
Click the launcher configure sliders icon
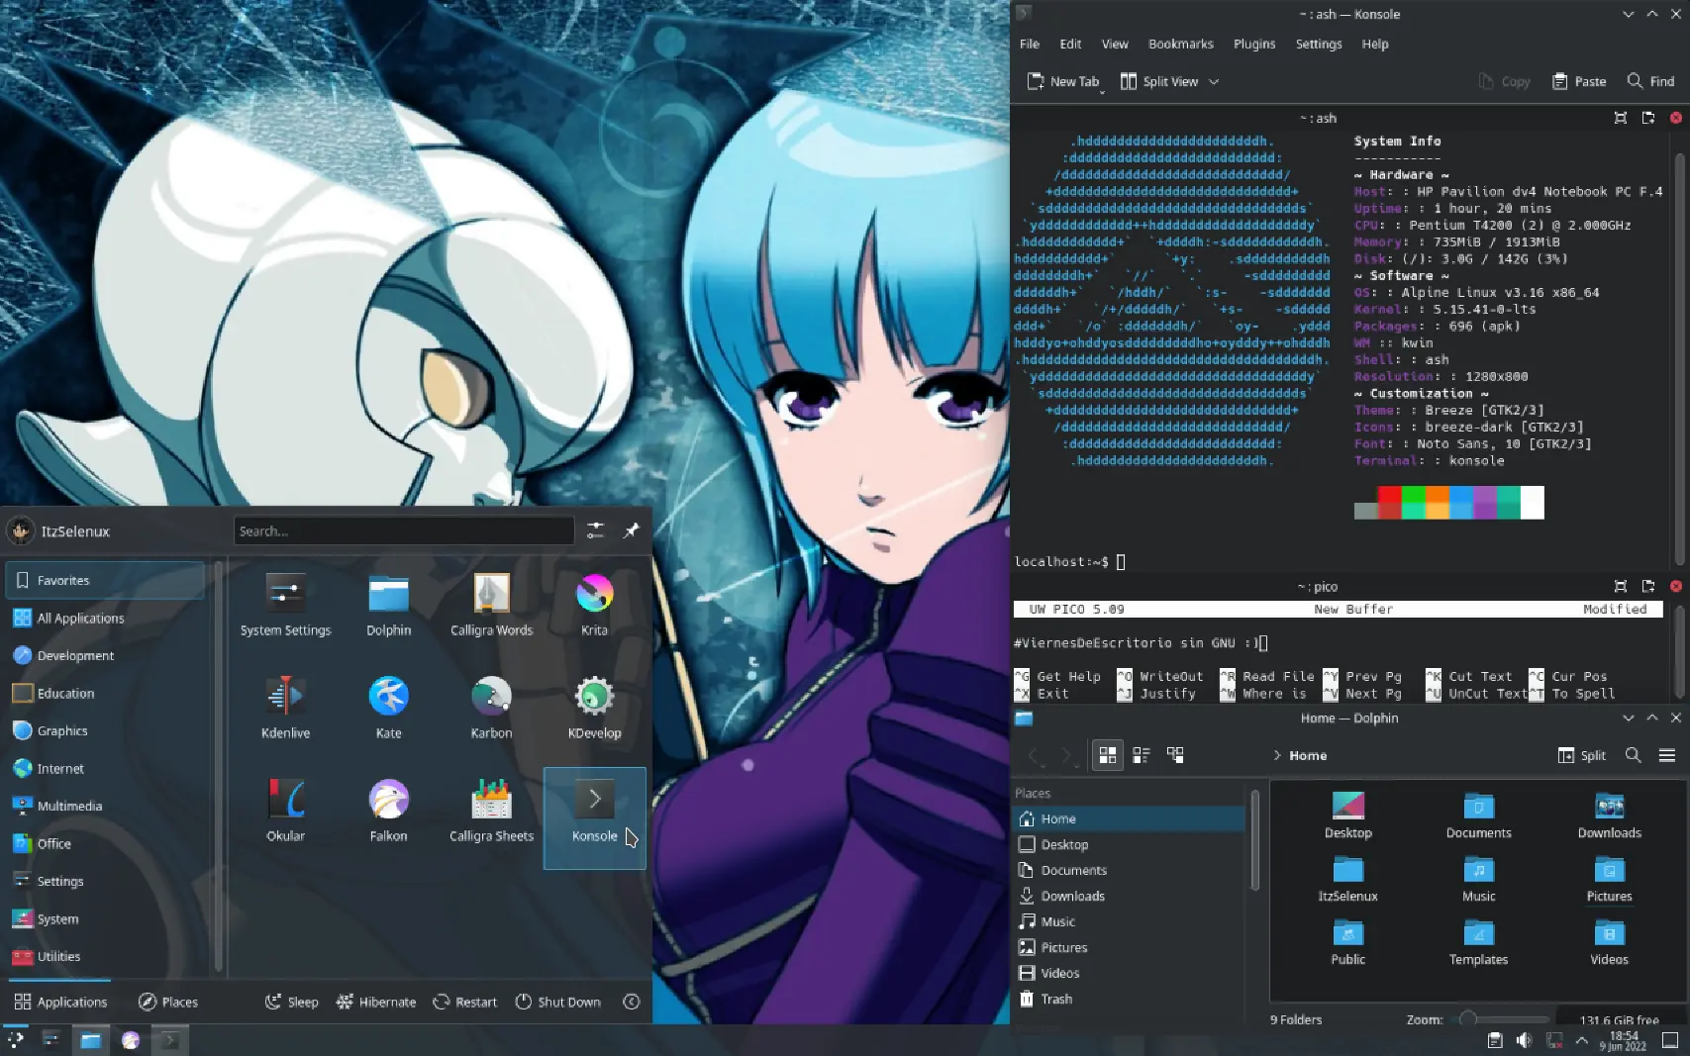point(595,531)
